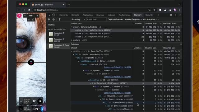Viewport: 199px width, 112px height.
Task: Edit the 100 zoom percentage field
Action: click(31, 16)
